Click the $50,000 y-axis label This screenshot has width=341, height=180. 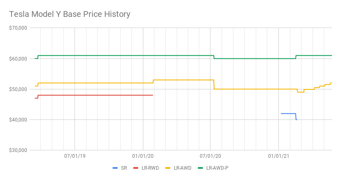pyautogui.click(x=19, y=89)
